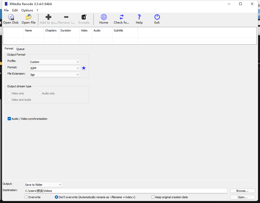The image size is (260, 203).
Task: Open the Options menu
Action: coord(27,10)
